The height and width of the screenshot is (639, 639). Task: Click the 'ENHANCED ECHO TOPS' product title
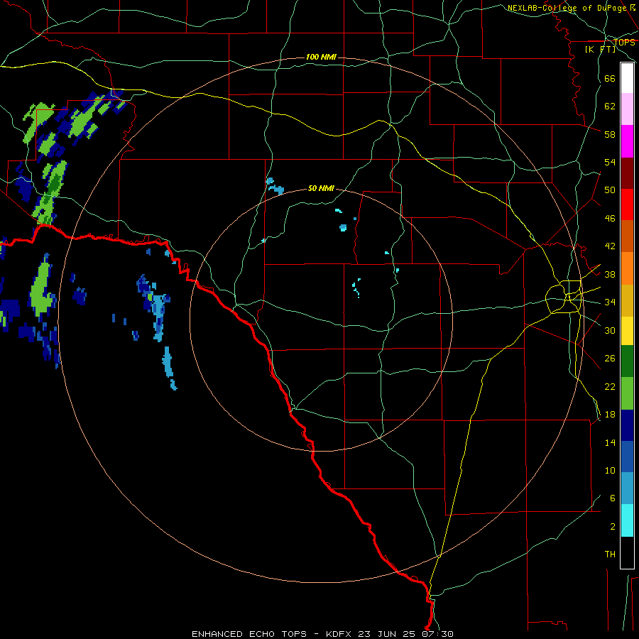tap(249, 634)
